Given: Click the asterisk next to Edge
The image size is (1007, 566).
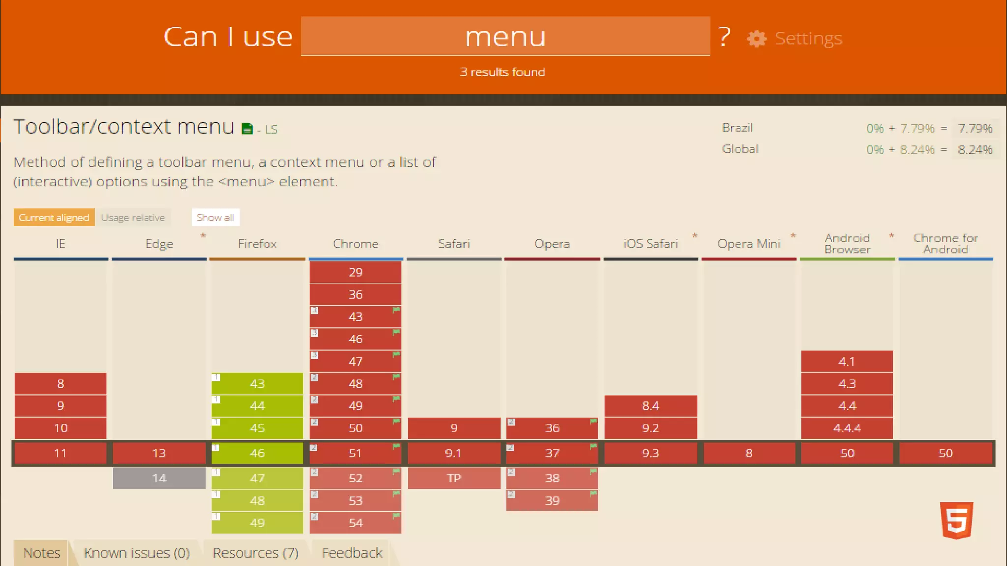Looking at the screenshot, I should click(203, 236).
